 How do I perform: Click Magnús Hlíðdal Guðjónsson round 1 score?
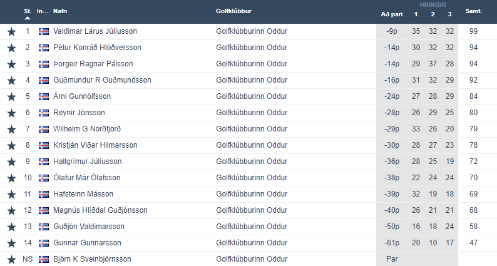click(416, 210)
